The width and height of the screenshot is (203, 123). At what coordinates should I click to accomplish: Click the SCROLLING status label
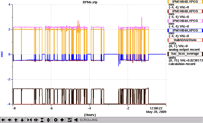(88, 120)
